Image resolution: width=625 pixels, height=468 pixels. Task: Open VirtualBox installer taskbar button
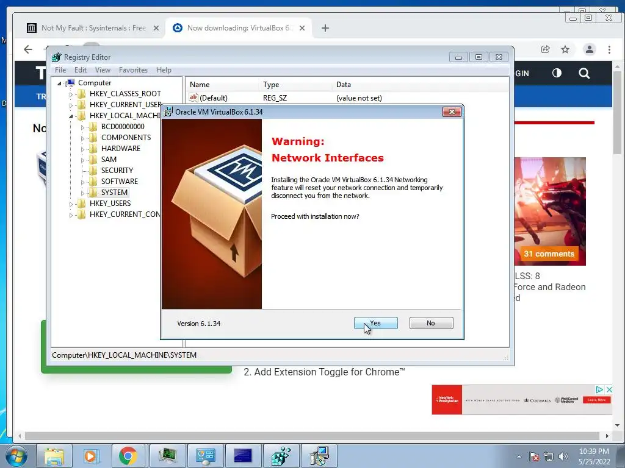319,456
